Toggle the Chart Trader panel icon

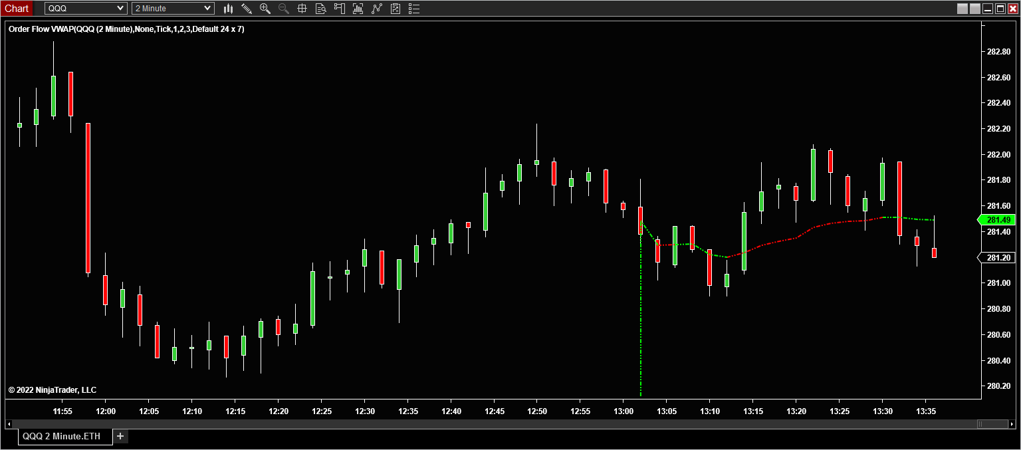pos(340,9)
